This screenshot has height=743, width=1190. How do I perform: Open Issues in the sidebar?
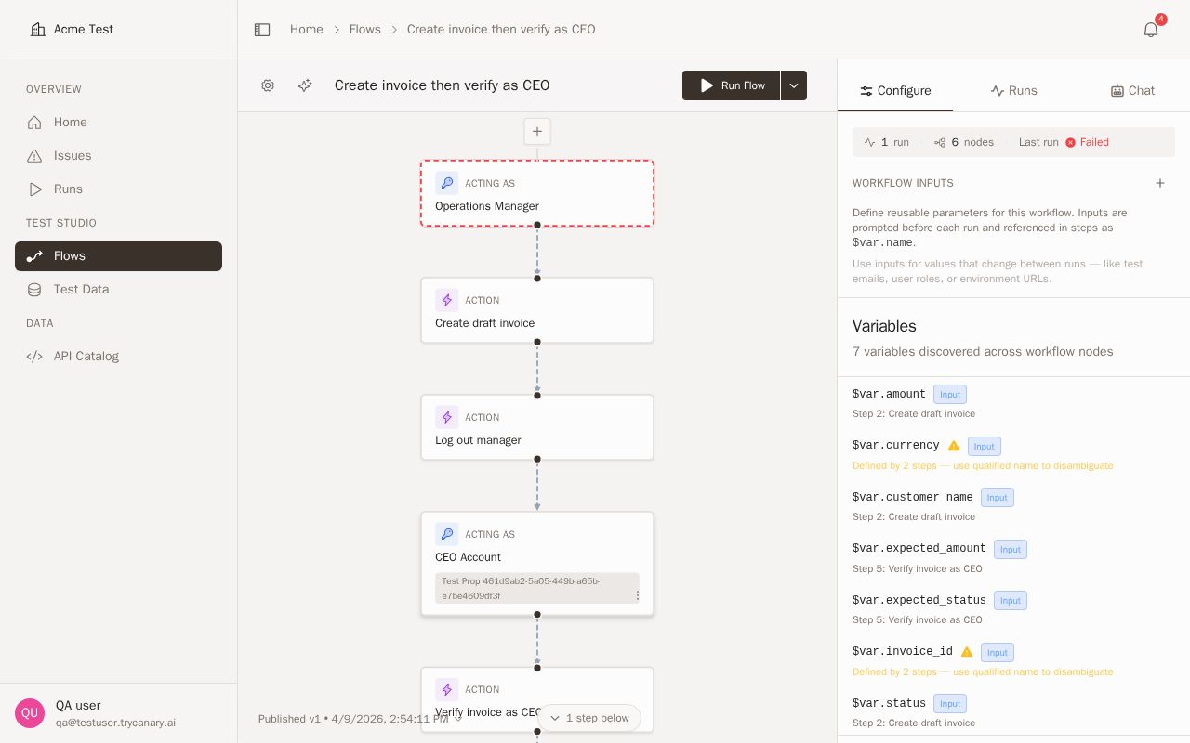118,156
